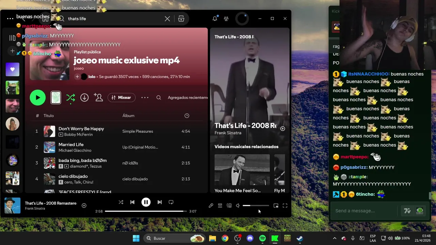436x245 pixels.
Task: Open the chat emote picker icon
Action: 420,211
